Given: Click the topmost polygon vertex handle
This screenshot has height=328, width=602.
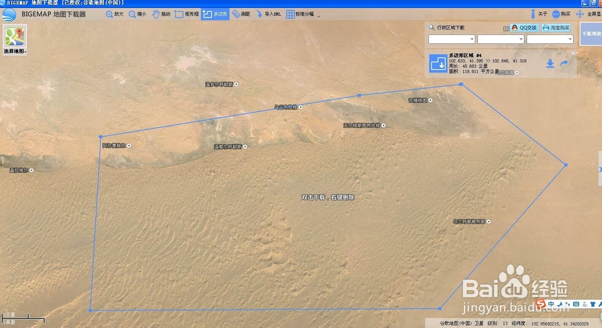Looking at the screenshot, I should click(461, 84).
